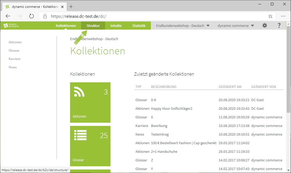The height and width of the screenshot is (173, 291).
Task: Open the Inhalte menu
Action: [116, 26]
